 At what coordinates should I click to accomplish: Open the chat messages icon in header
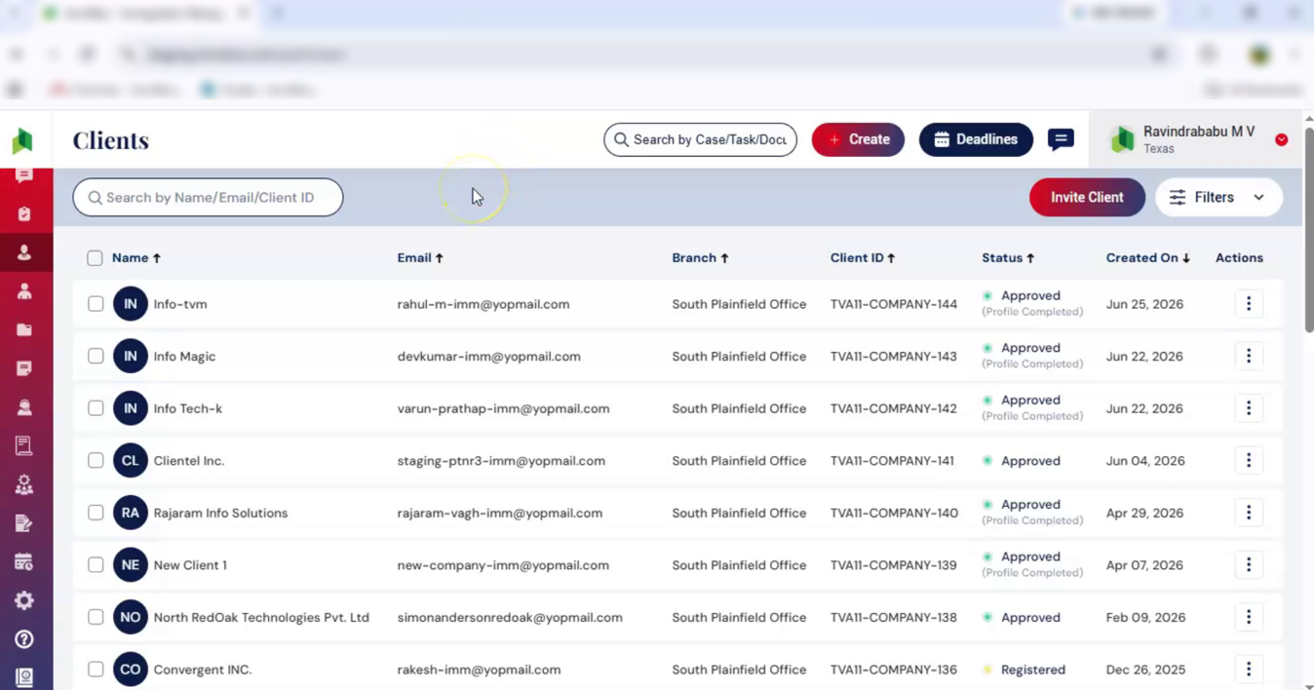pos(1061,140)
